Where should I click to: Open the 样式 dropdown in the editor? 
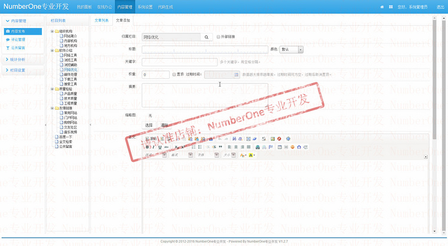pos(156,155)
